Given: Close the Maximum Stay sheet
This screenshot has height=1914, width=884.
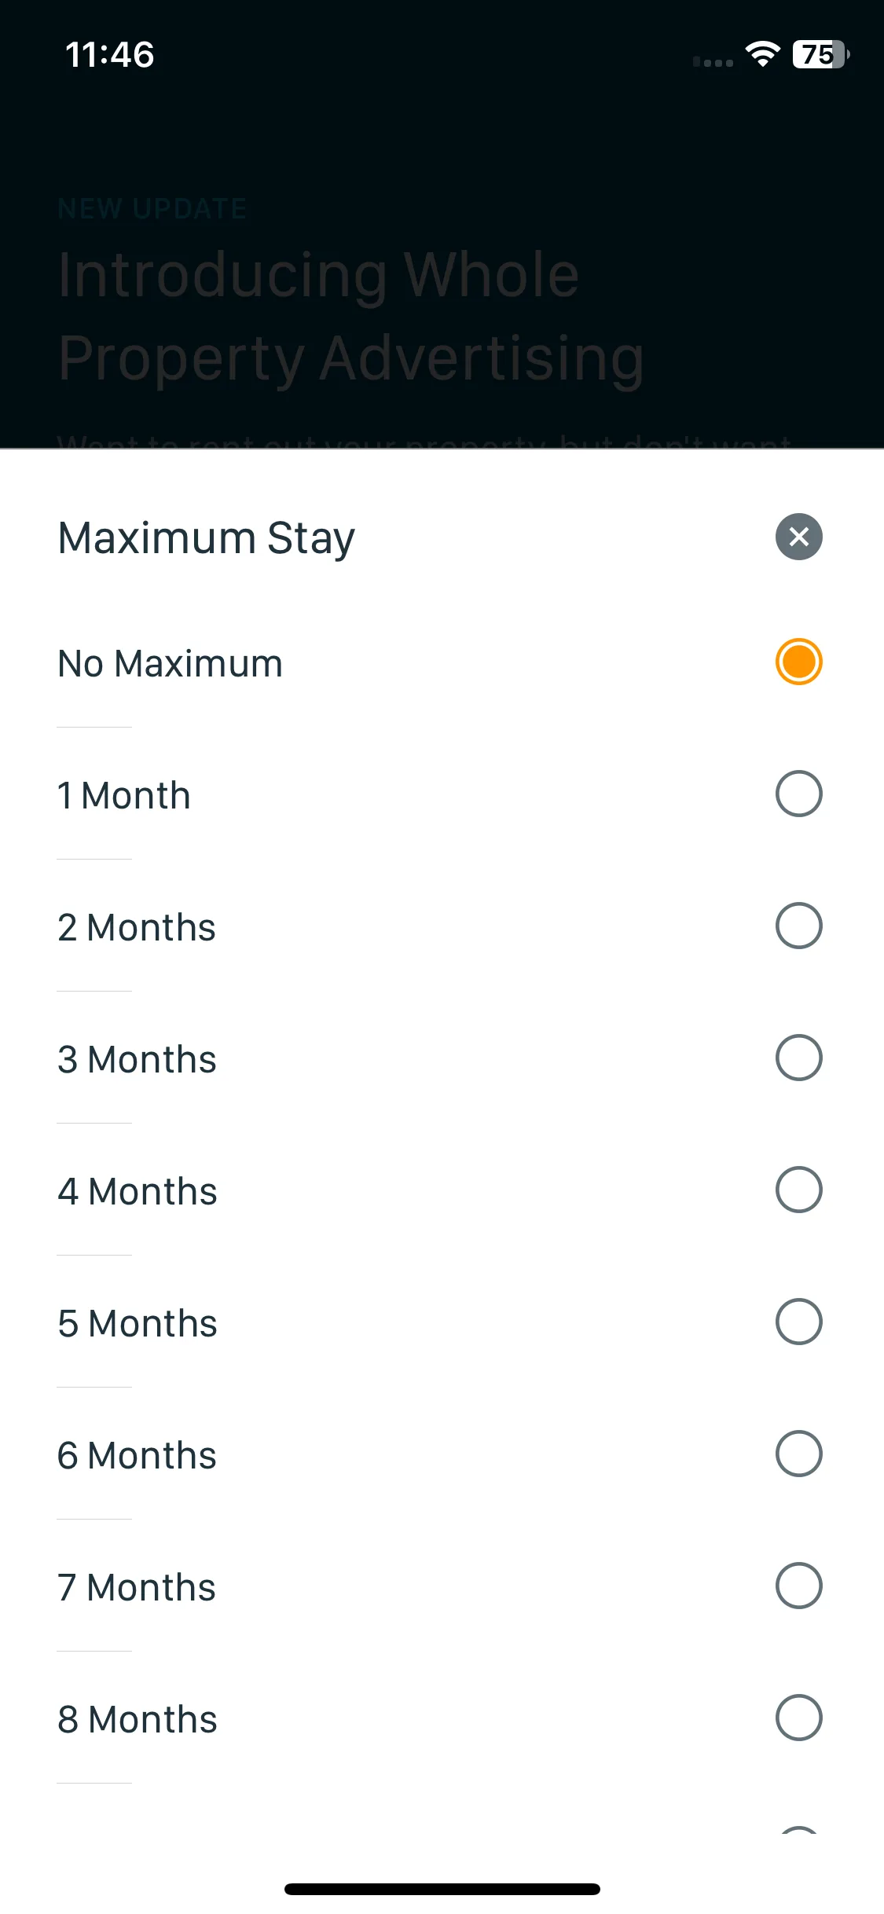Looking at the screenshot, I should tap(798, 537).
